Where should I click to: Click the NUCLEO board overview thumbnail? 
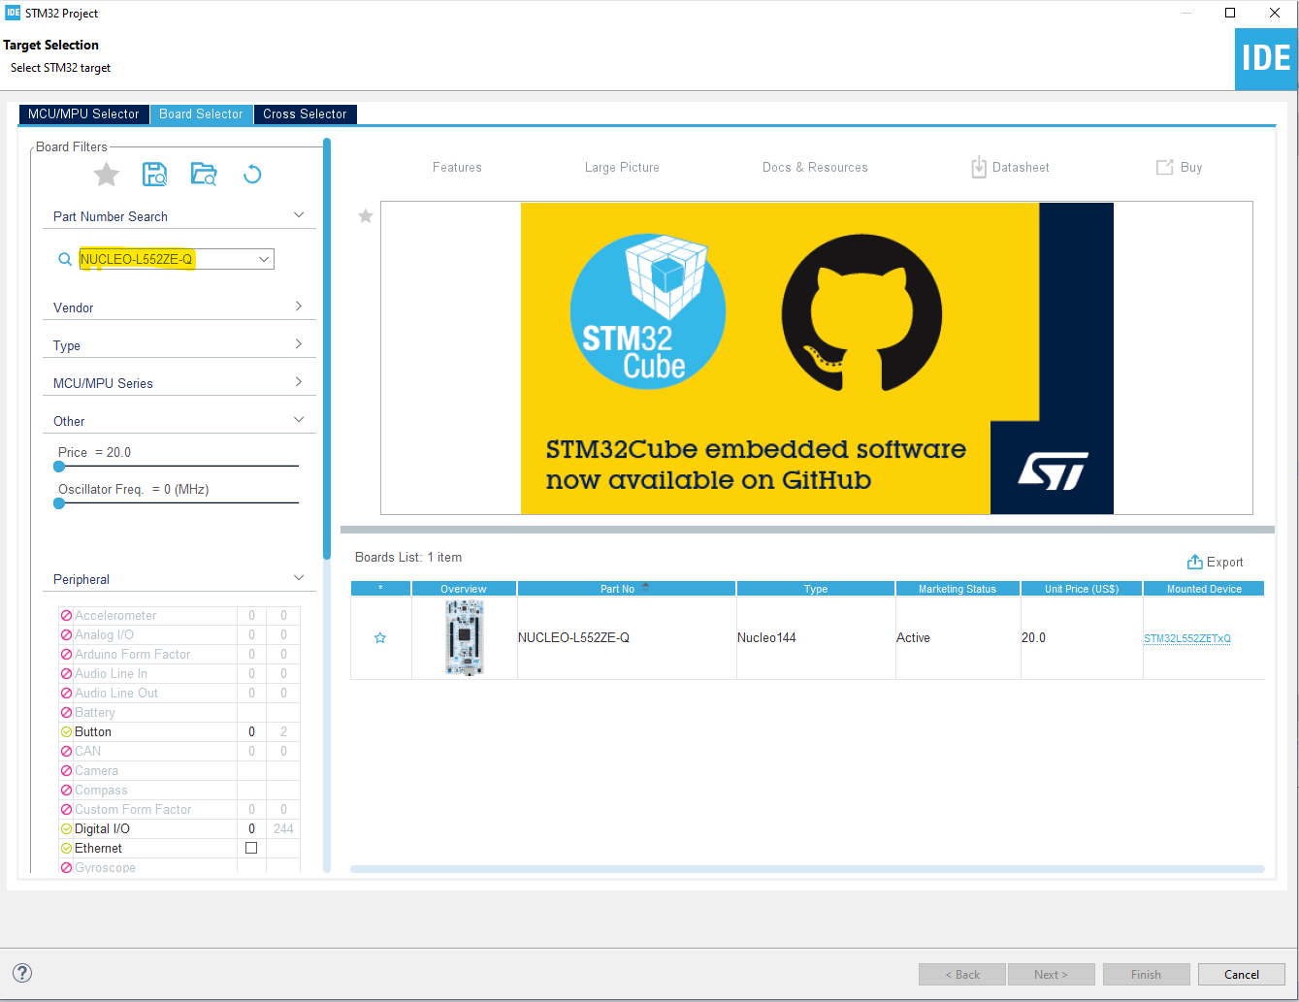(464, 637)
